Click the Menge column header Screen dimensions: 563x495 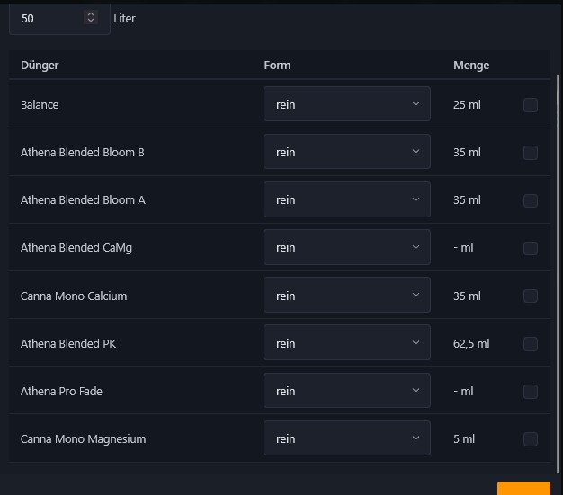471,66
